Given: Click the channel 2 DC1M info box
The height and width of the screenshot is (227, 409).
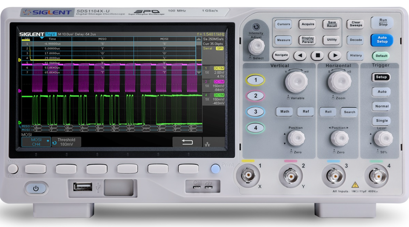Looking at the screenshot, I should pyautogui.click(x=213, y=85).
